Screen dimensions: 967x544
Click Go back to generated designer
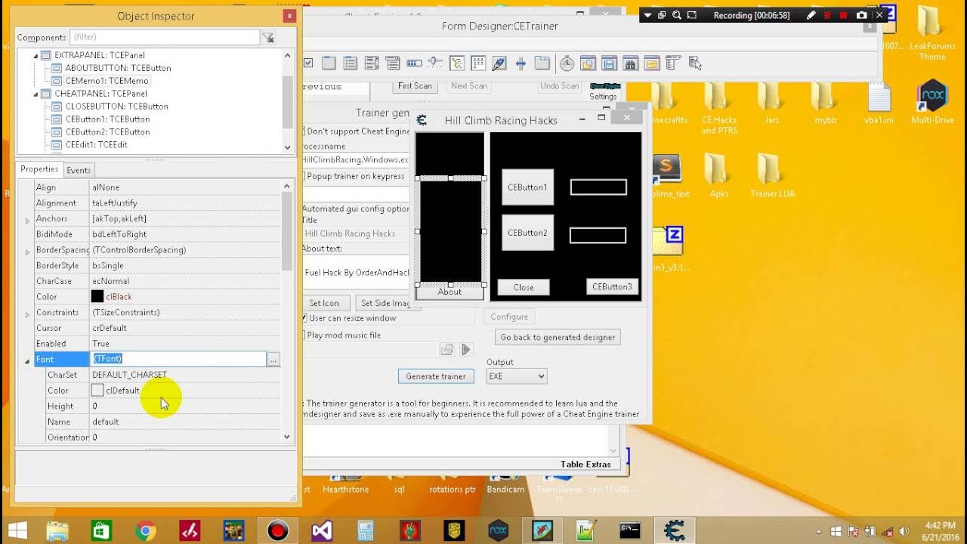coord(558,337)
